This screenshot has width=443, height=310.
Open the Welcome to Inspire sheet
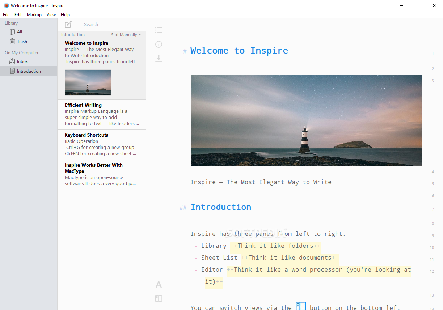102,69
